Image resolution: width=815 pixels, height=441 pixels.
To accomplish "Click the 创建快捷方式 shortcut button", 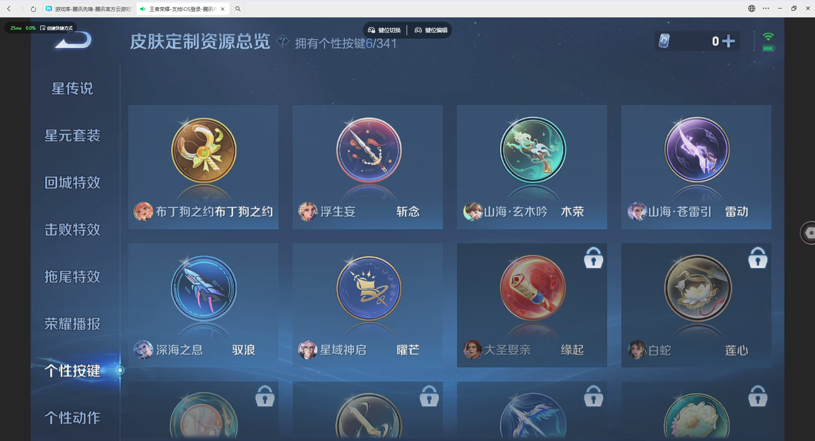I will [x=56, y=28].
